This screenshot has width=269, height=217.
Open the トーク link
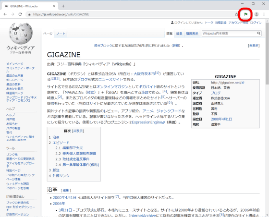[209, 23]
